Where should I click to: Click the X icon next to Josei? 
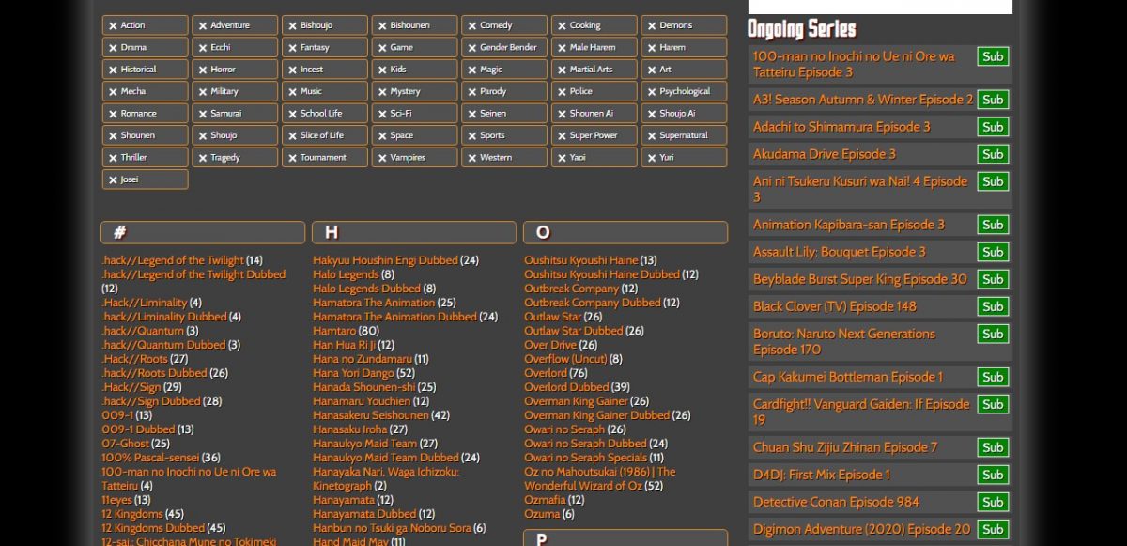pyautogui.click(x=113, y=180)
